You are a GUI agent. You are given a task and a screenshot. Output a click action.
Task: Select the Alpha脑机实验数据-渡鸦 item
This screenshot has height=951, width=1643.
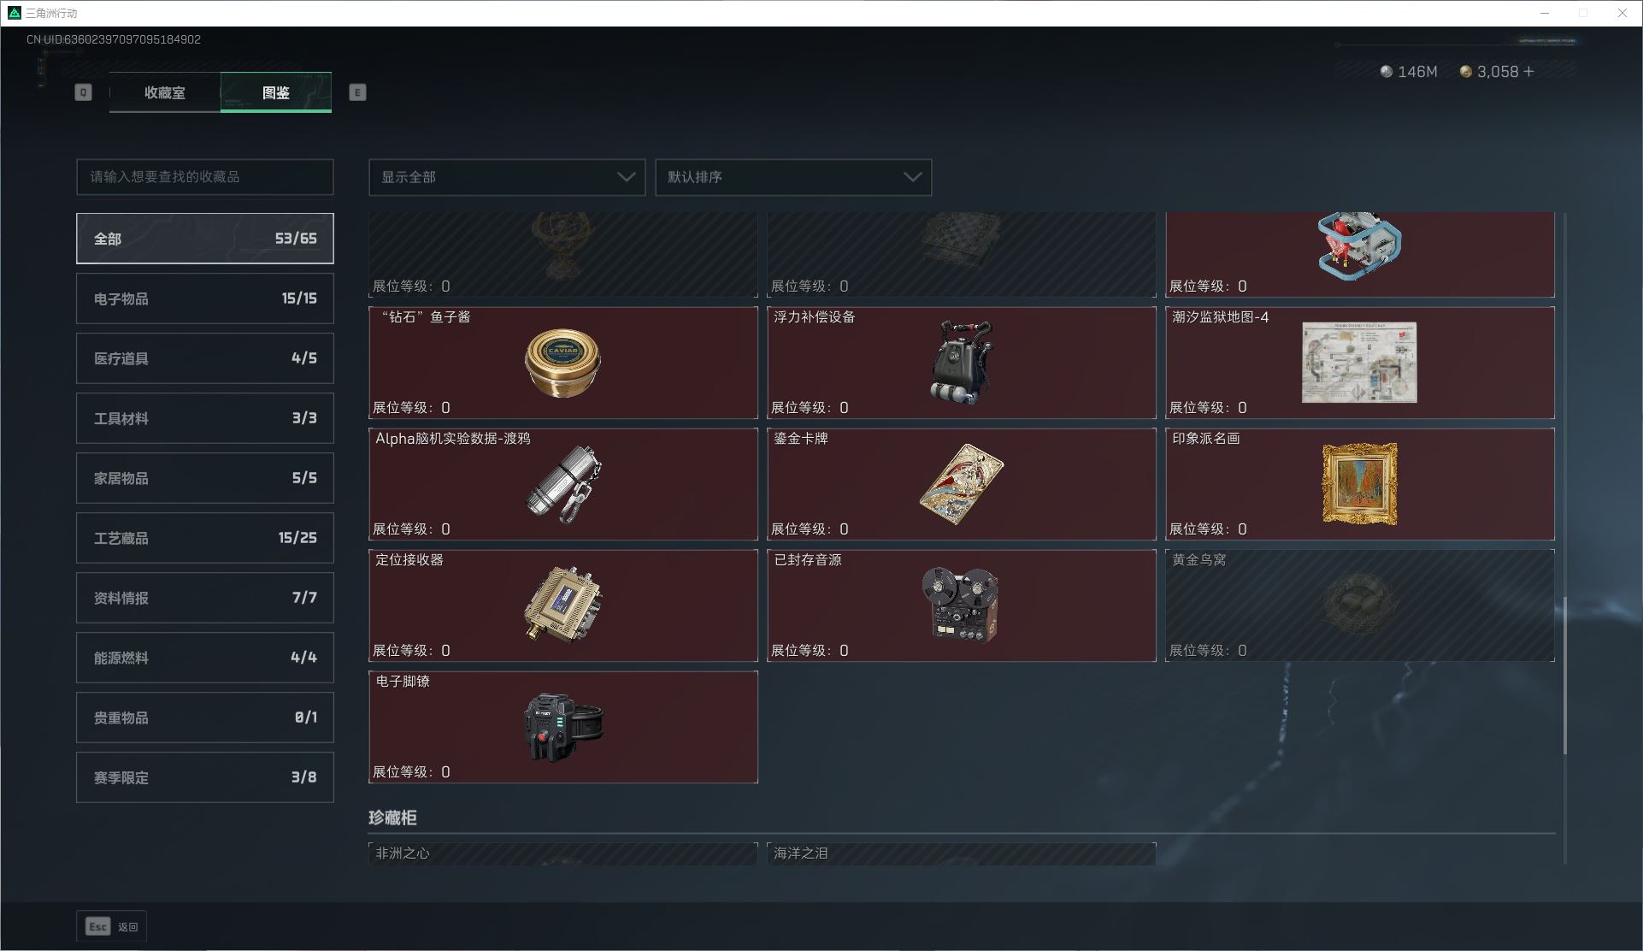pyautogui.click(x=562, y=484)
